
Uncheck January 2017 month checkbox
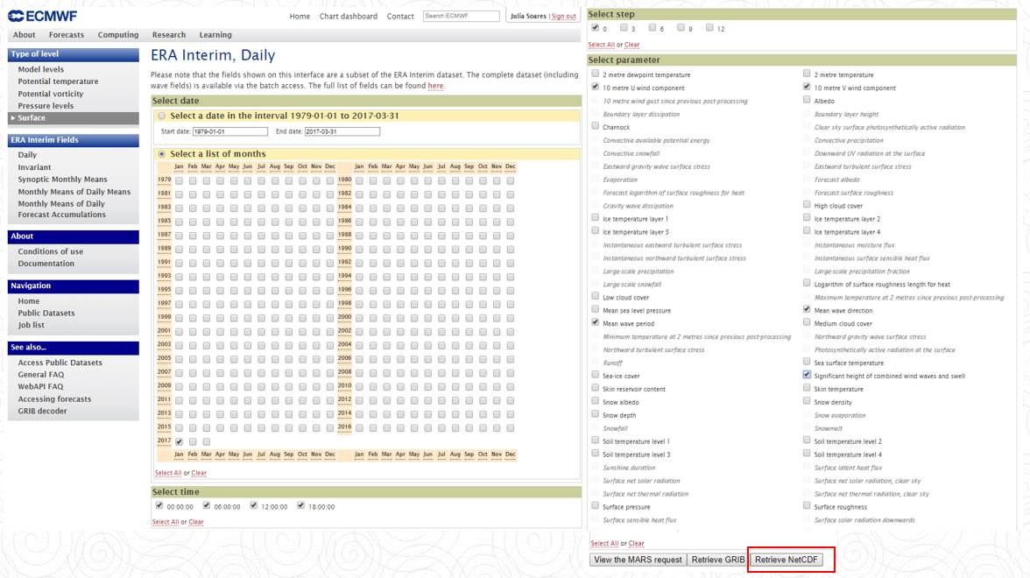pos(180,441)
